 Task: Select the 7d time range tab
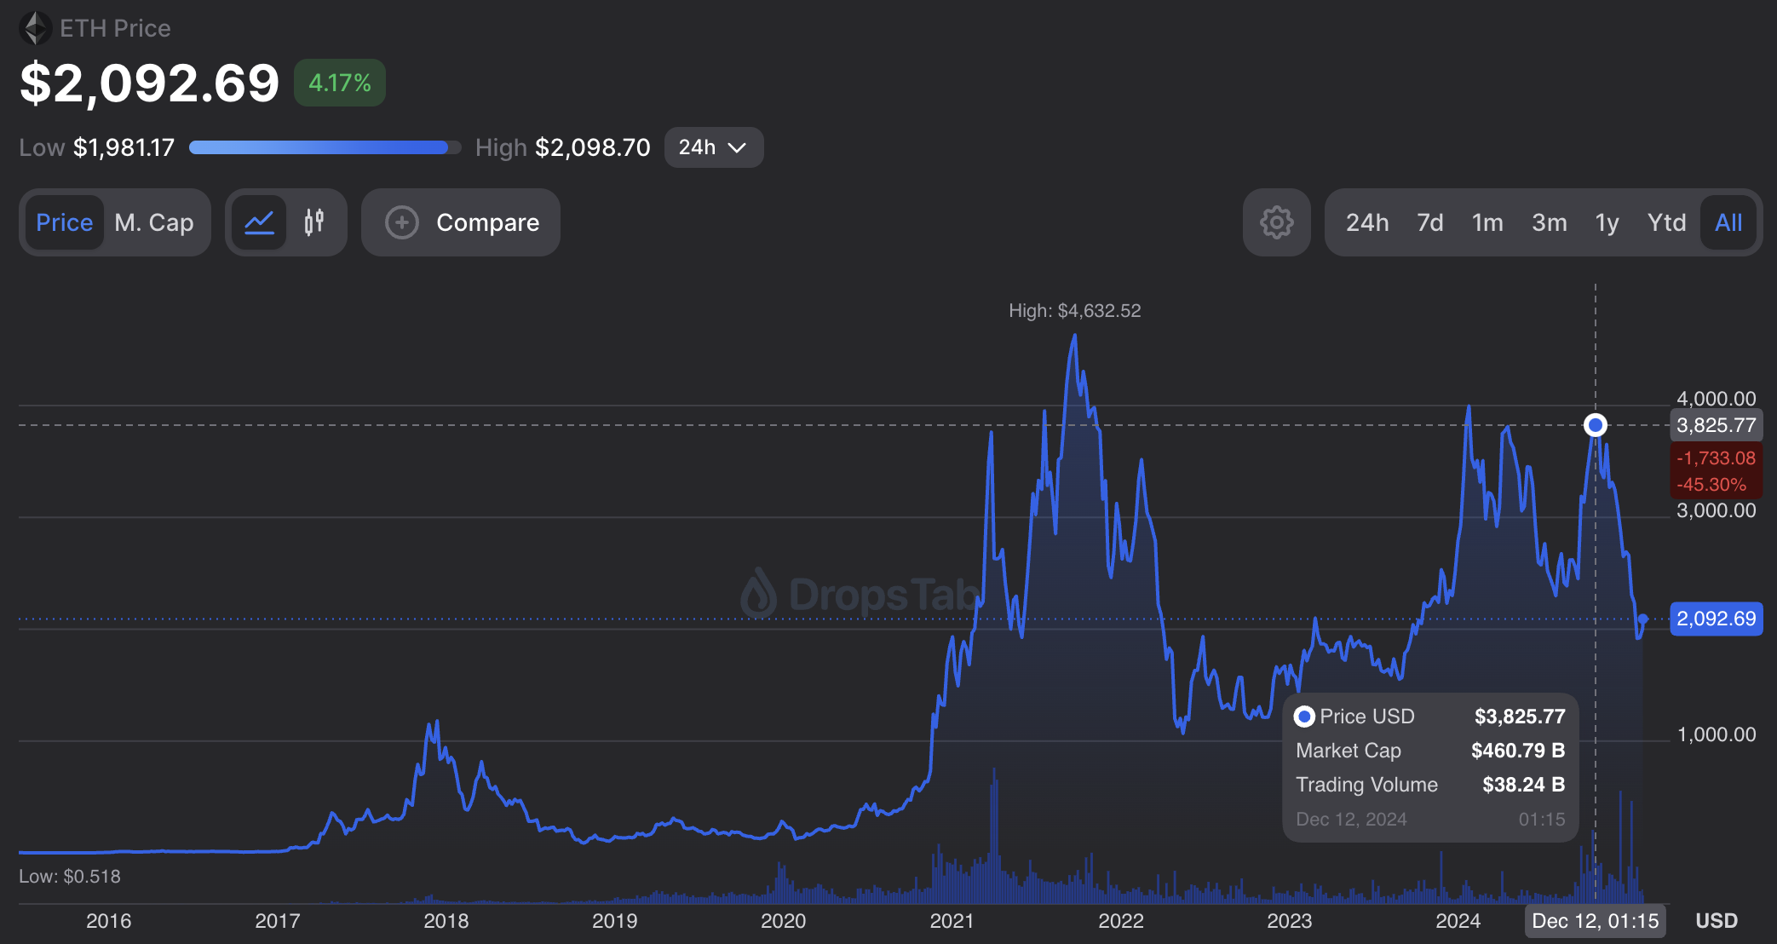click(1429, 222)
